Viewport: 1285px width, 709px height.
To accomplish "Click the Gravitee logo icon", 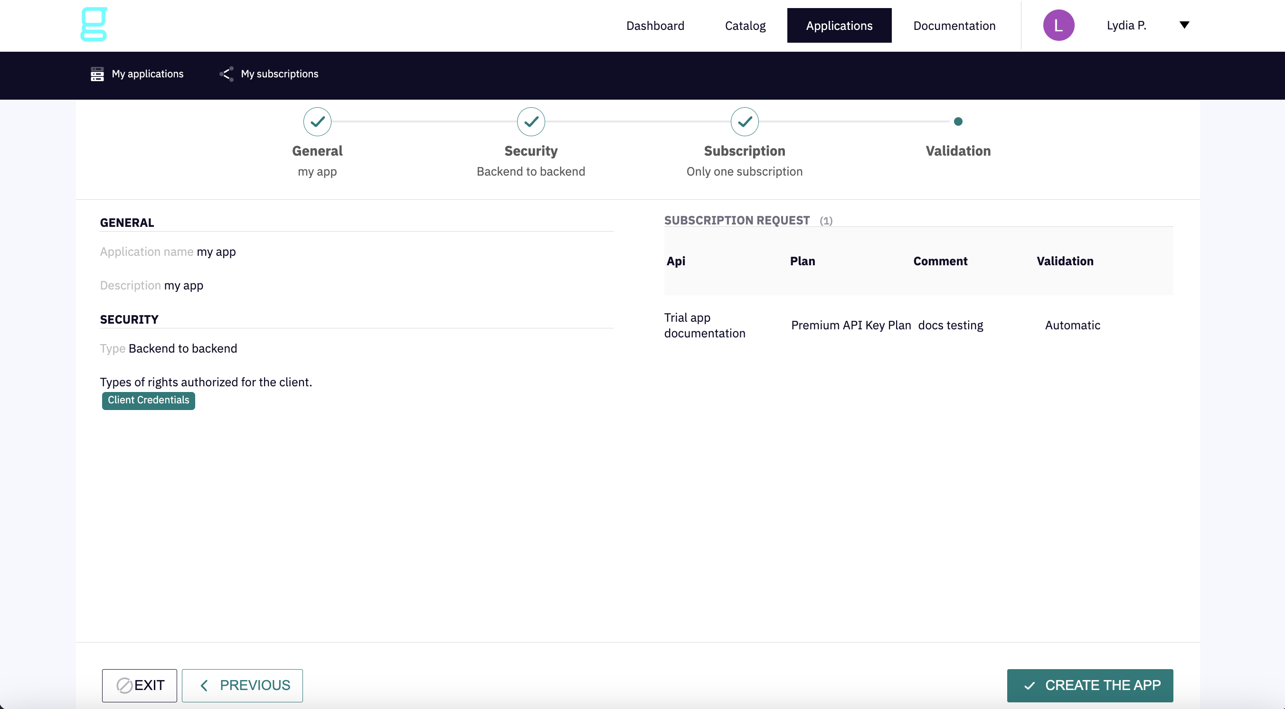I will (94, 24).
